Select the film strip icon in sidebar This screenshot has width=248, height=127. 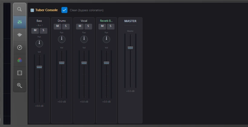[20, 73]
